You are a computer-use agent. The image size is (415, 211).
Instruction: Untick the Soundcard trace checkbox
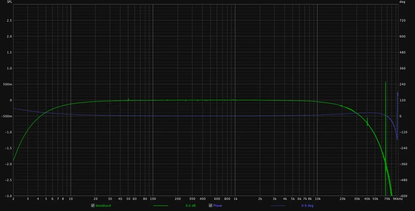(x=93, y=206)
